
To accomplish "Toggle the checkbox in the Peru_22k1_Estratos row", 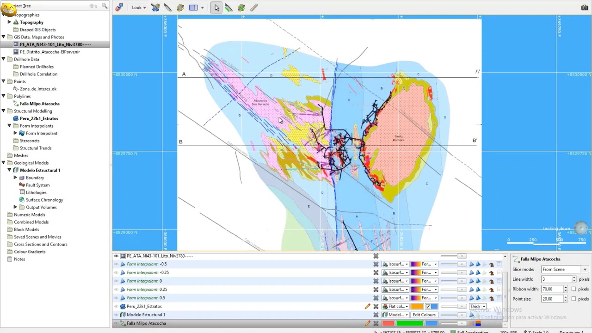I will tap(428, 306).
